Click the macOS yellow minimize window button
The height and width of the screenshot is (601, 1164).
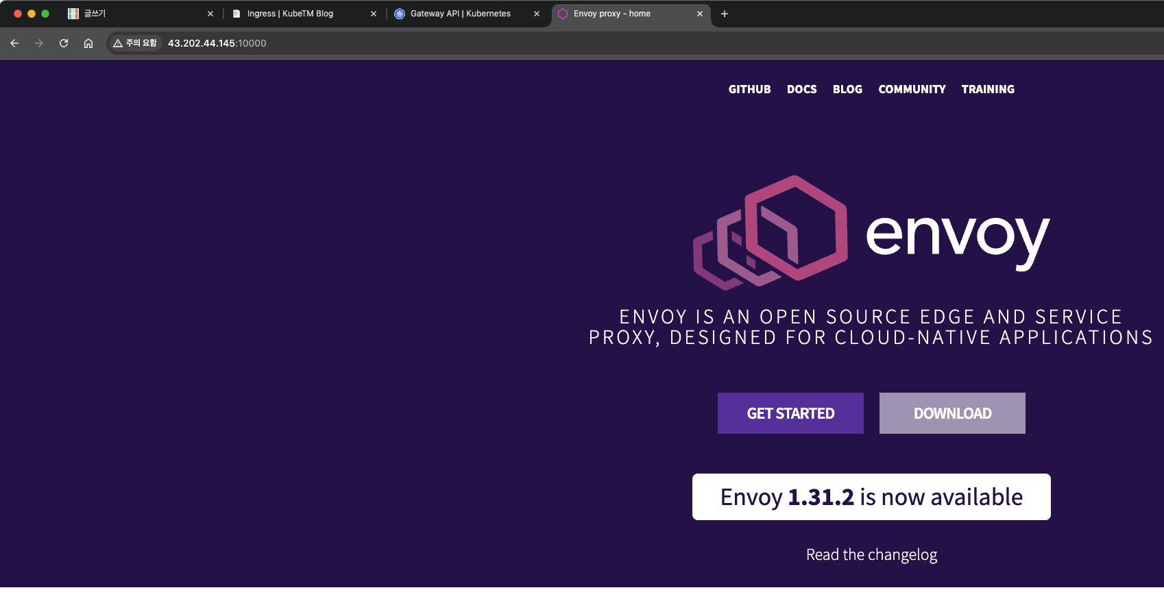[x=32, y=14]
